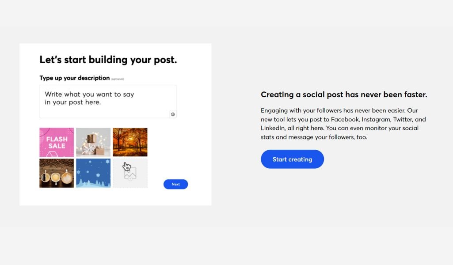The height and width of the screenshot is (265, 453).
Task: Click the word 'LinkedIn' in the paragraph
Action: (x=272, y=128)
